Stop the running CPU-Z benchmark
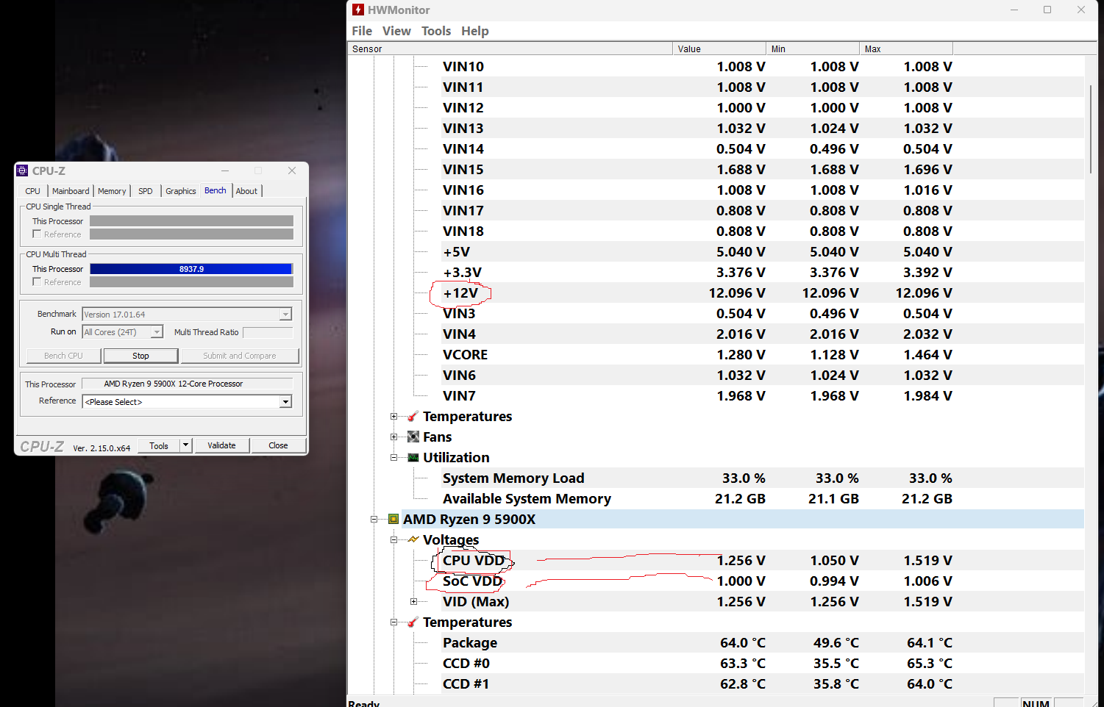The width and height of the screenshot is (1104, 707). coord(140,356)
